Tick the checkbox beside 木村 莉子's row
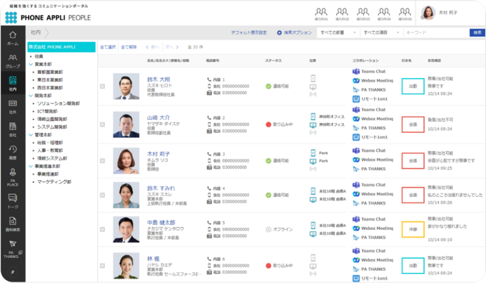The image size is (486, 283). click(x=103, y=161)
